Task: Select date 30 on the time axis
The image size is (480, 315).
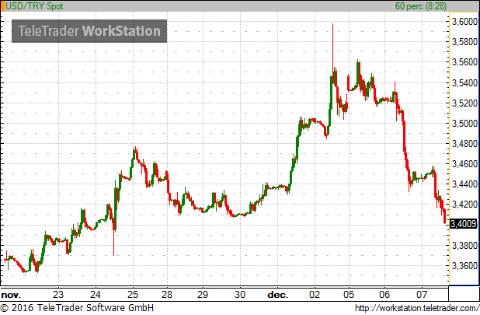Action: (240, 295)
